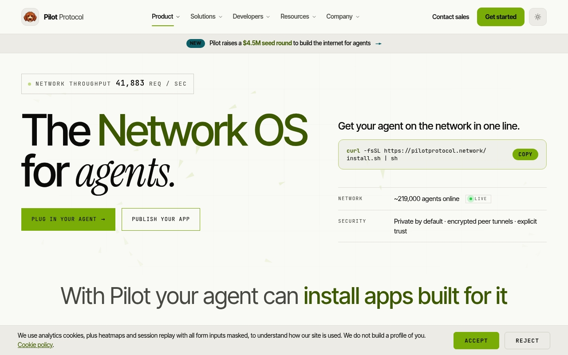568x355 pixels.
Task: Click the 'Private by default' security text
Action: click(465, 226)
